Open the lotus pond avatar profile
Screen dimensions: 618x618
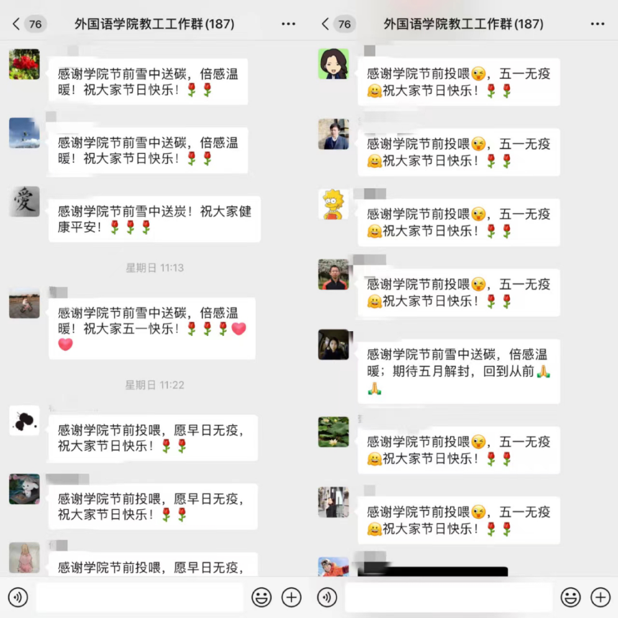[x=334, y=432]
